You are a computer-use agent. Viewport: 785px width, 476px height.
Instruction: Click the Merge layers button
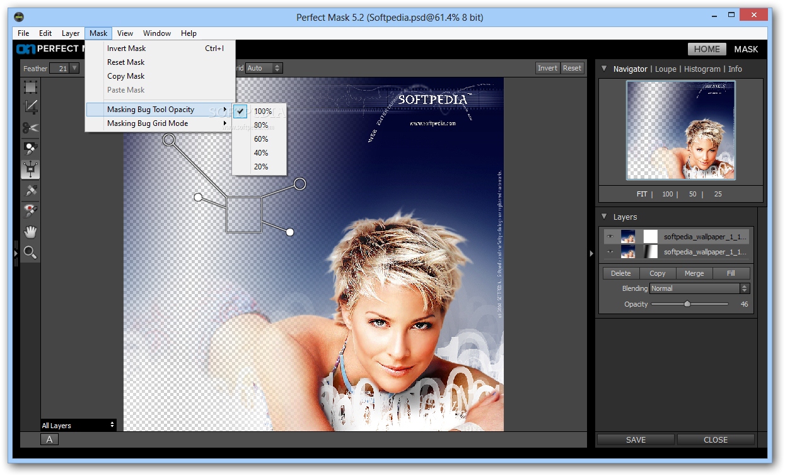[694, 273]
